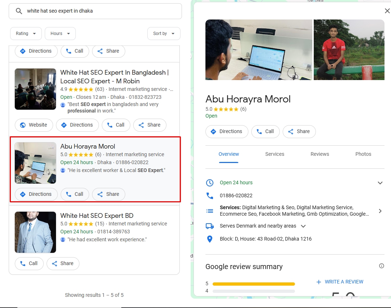The image size is (391, 308).
Task: Click the clock icon beside Open 24 hours
Action: (x=209, y=182)
